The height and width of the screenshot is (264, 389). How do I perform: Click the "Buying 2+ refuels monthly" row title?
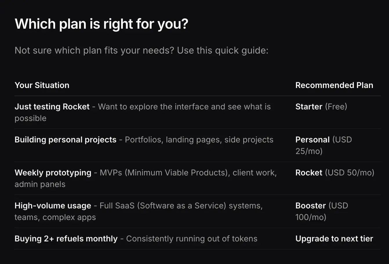point(66,239)
